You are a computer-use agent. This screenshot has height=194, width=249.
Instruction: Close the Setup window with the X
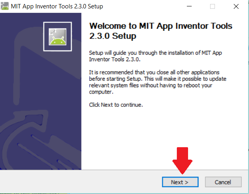click(236, 6)
